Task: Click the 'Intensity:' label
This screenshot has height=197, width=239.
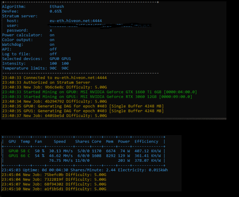Action: pyautogui.click(x=14, y=64)
